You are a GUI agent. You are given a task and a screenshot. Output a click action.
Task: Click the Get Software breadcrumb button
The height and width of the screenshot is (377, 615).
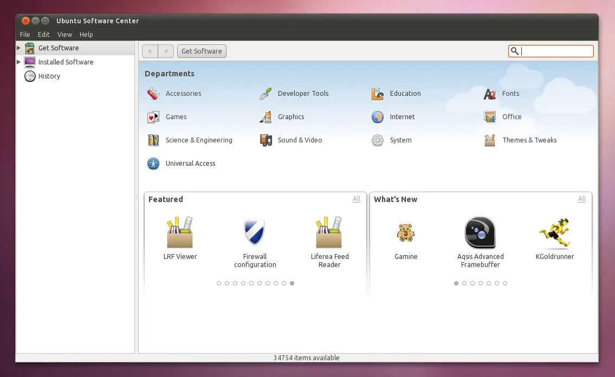tap(202, 51)
